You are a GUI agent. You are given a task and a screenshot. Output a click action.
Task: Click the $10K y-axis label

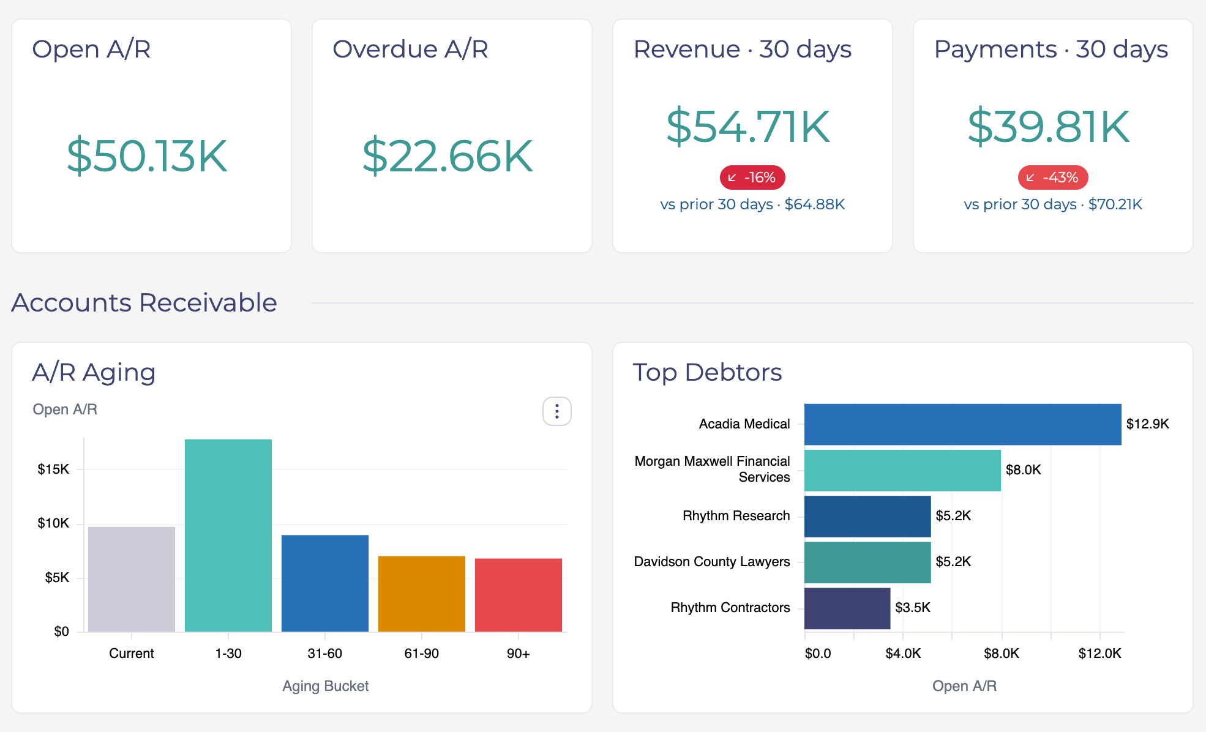click(53, 523)
